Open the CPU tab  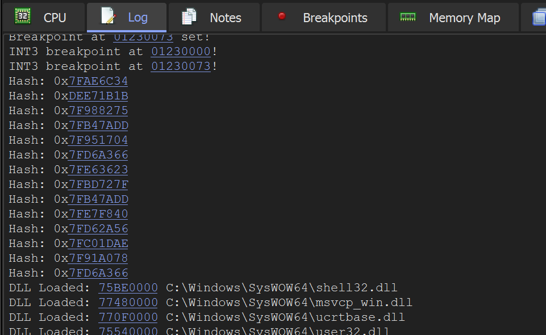click(x=43, y=18)
